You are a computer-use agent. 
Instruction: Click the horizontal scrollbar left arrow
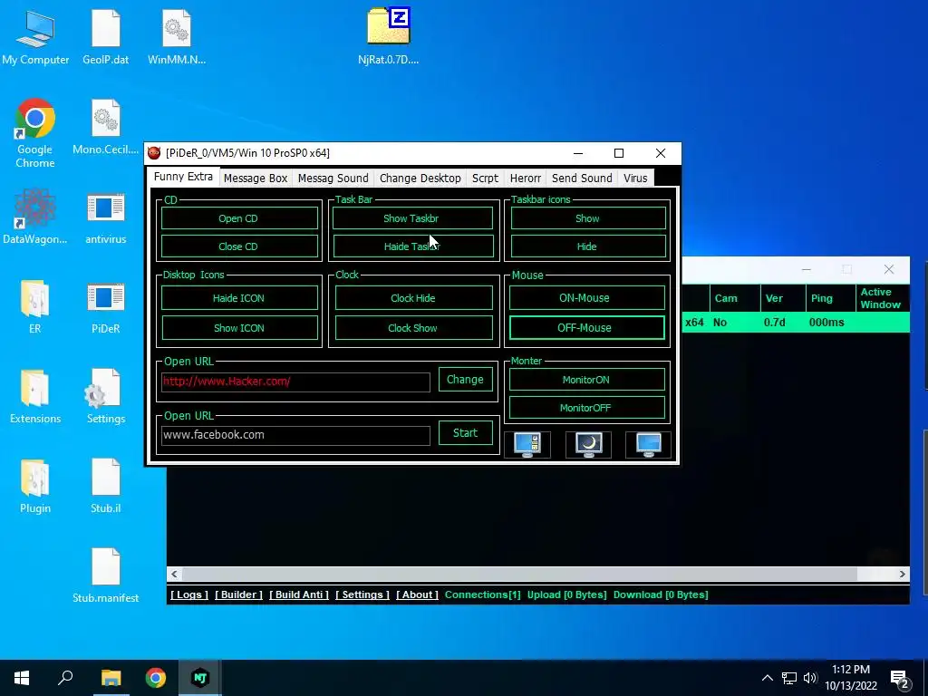174,574
